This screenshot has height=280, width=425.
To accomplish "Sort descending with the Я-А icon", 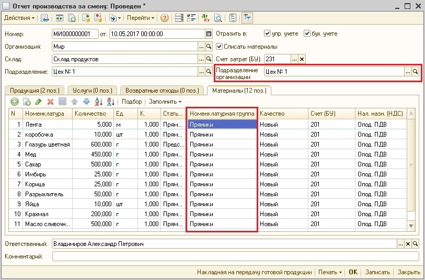I will pyautogui.click(x=111, y=102).
